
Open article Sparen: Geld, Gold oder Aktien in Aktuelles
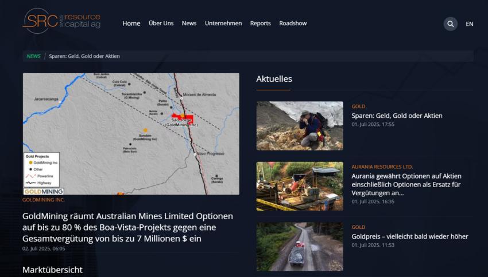click(397, 116)
